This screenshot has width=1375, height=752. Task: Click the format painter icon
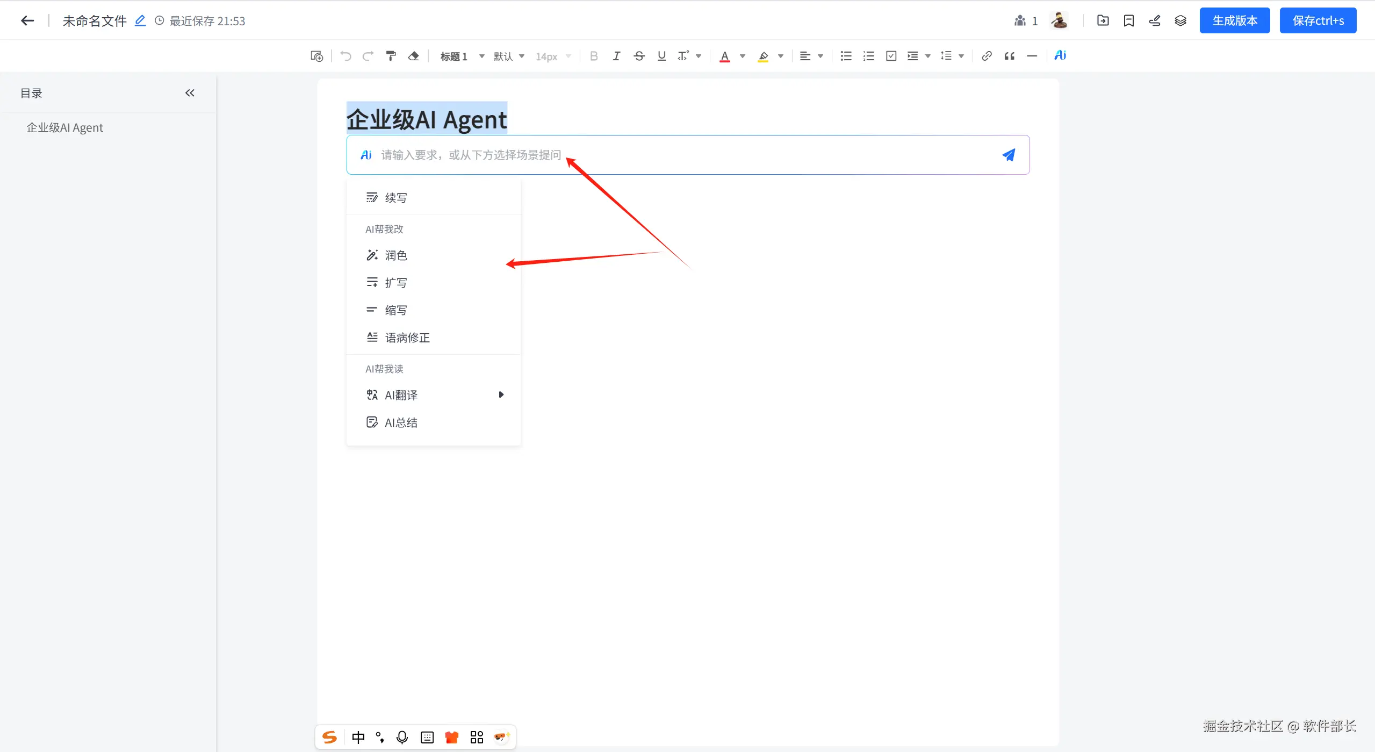pyautogui.click(x=391, y=56)
